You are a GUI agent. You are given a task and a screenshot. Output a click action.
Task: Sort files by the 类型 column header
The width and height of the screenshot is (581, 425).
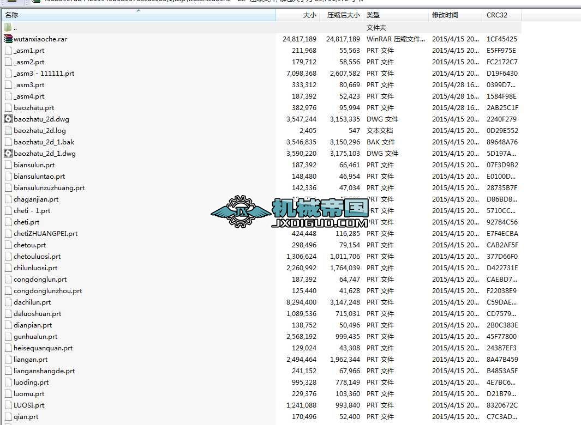click(x=396, y=15)
